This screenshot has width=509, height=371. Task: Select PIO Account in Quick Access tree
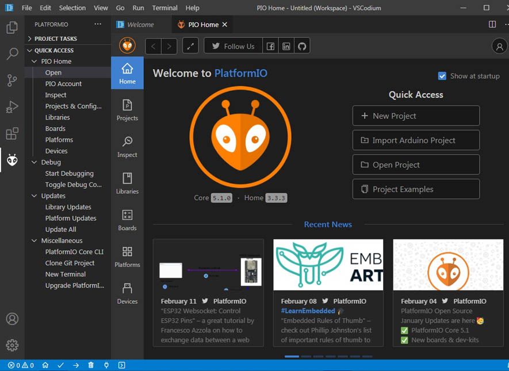click(63, 84)
